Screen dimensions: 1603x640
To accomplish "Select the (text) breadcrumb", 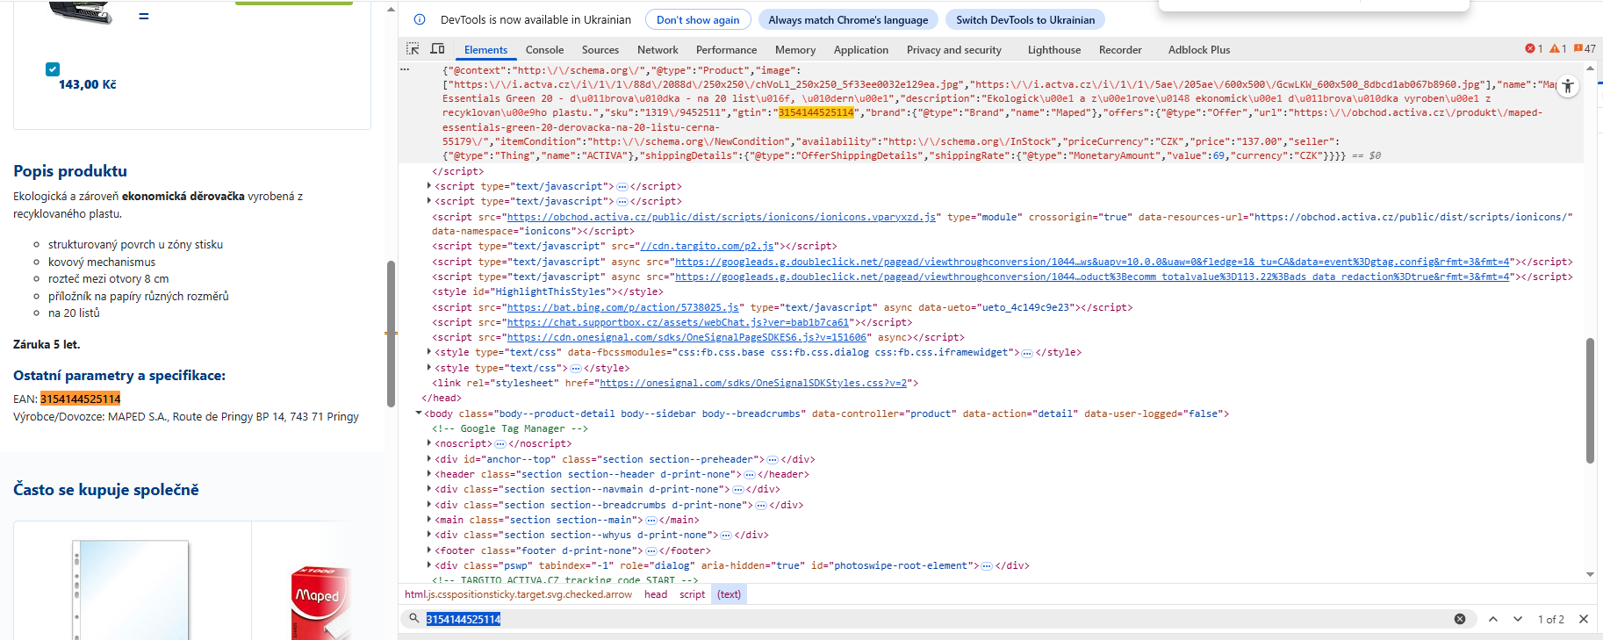I will (729, 594).
